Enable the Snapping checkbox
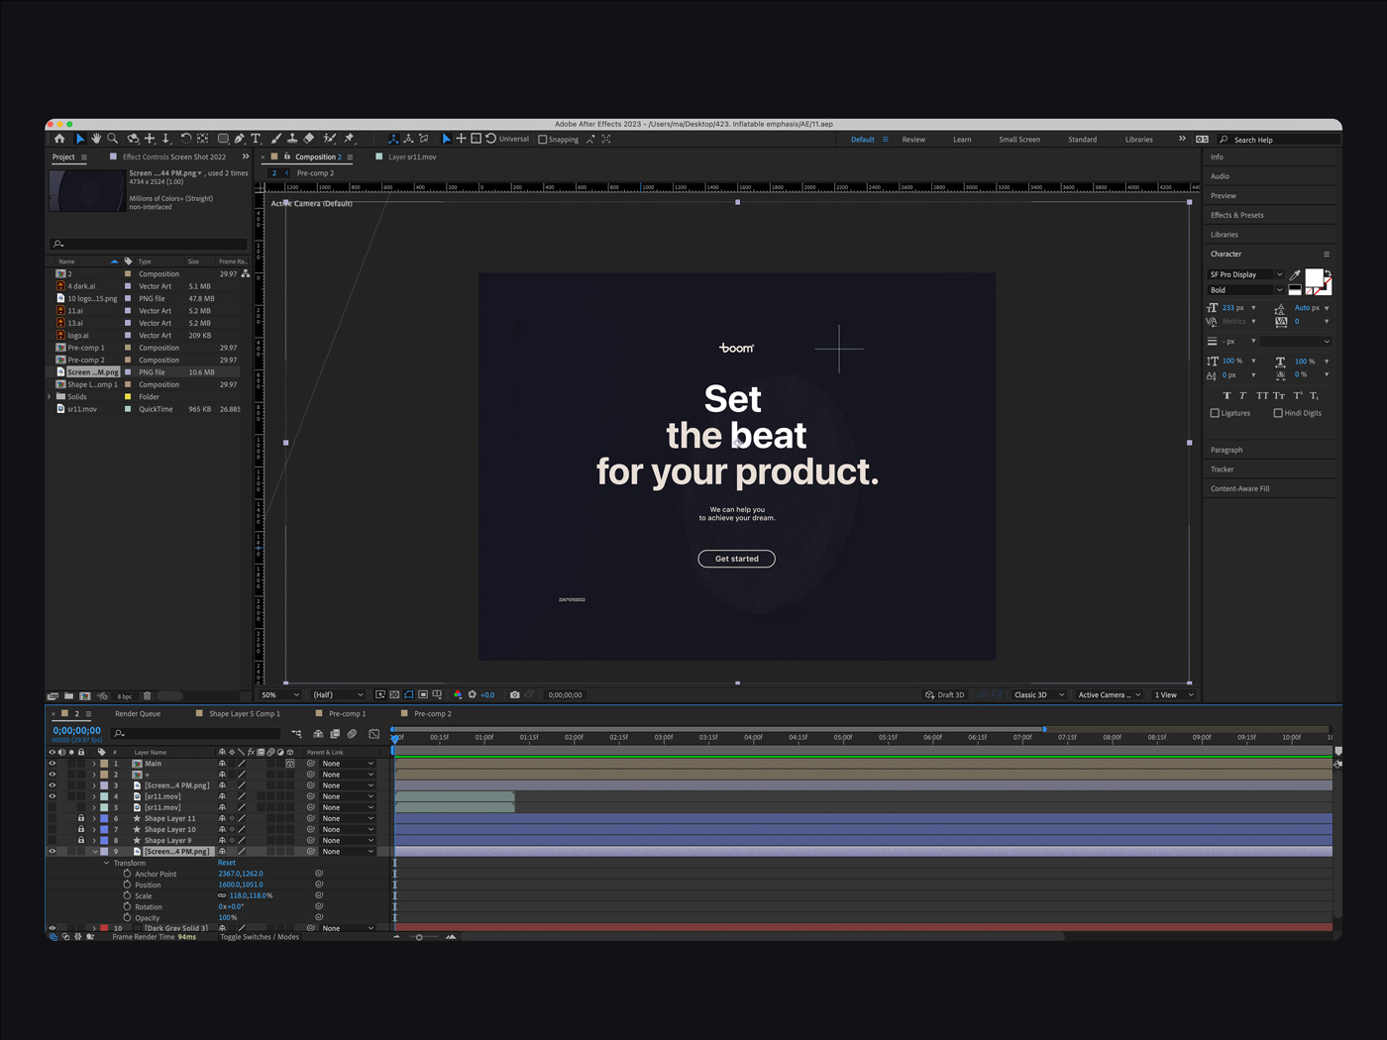Viewport: 1387px width, 1040px height. tap(543, 140)
